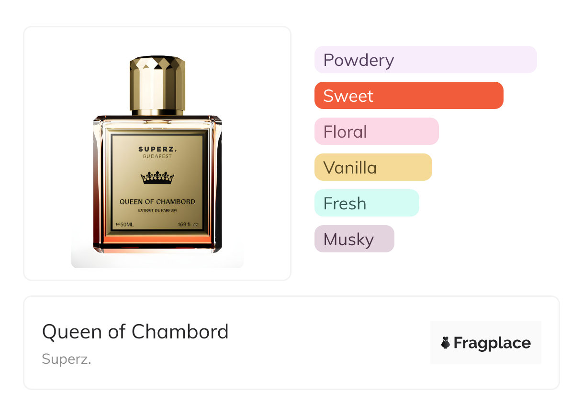Select the Powdery accord bar
Viewport: 583px width, 413px height.
[425, 60]
